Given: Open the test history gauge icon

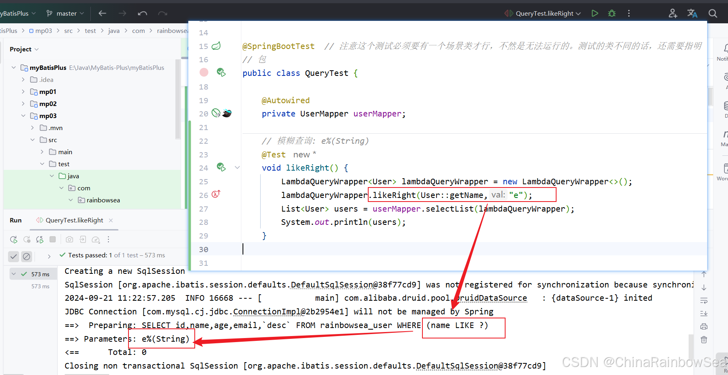Looking at the screenshot, I should pos(96,240).
